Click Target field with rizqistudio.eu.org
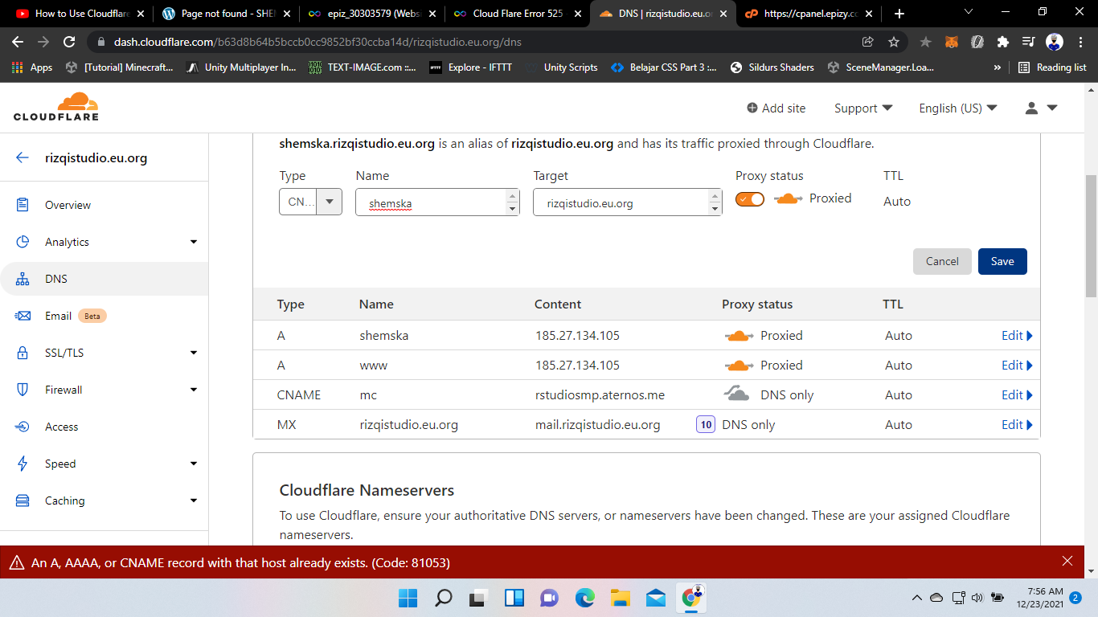 pos(627,202)
